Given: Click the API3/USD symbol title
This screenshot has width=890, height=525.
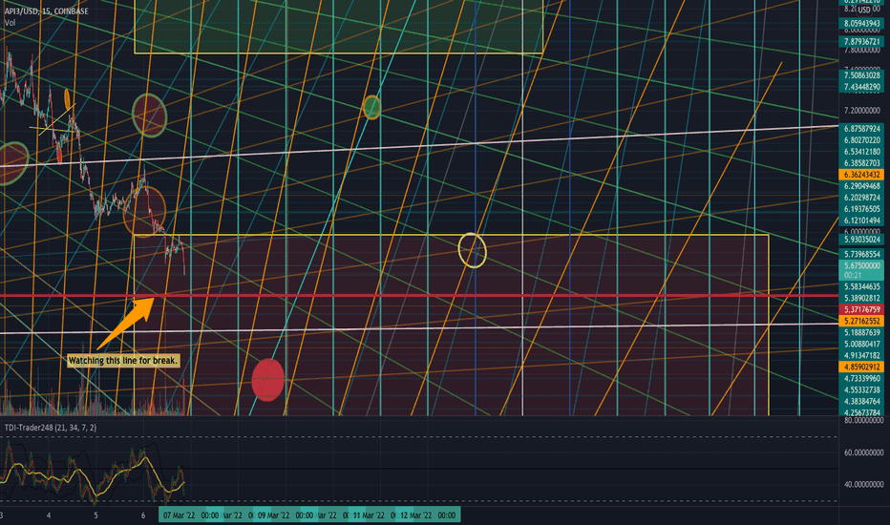Looking at the screenshot, I should click(x=47, y=10).
